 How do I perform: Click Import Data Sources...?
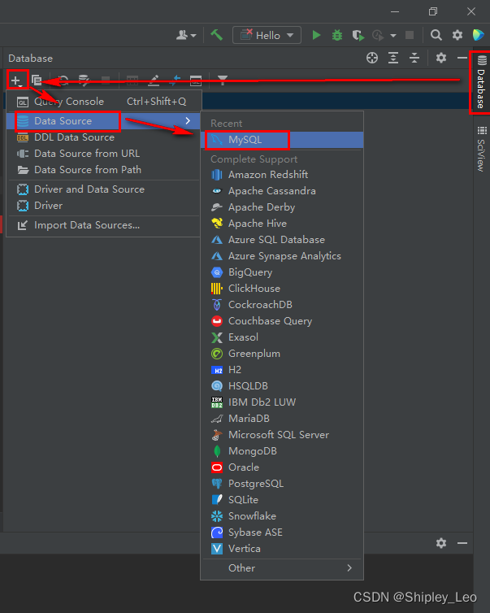(103, 225)
